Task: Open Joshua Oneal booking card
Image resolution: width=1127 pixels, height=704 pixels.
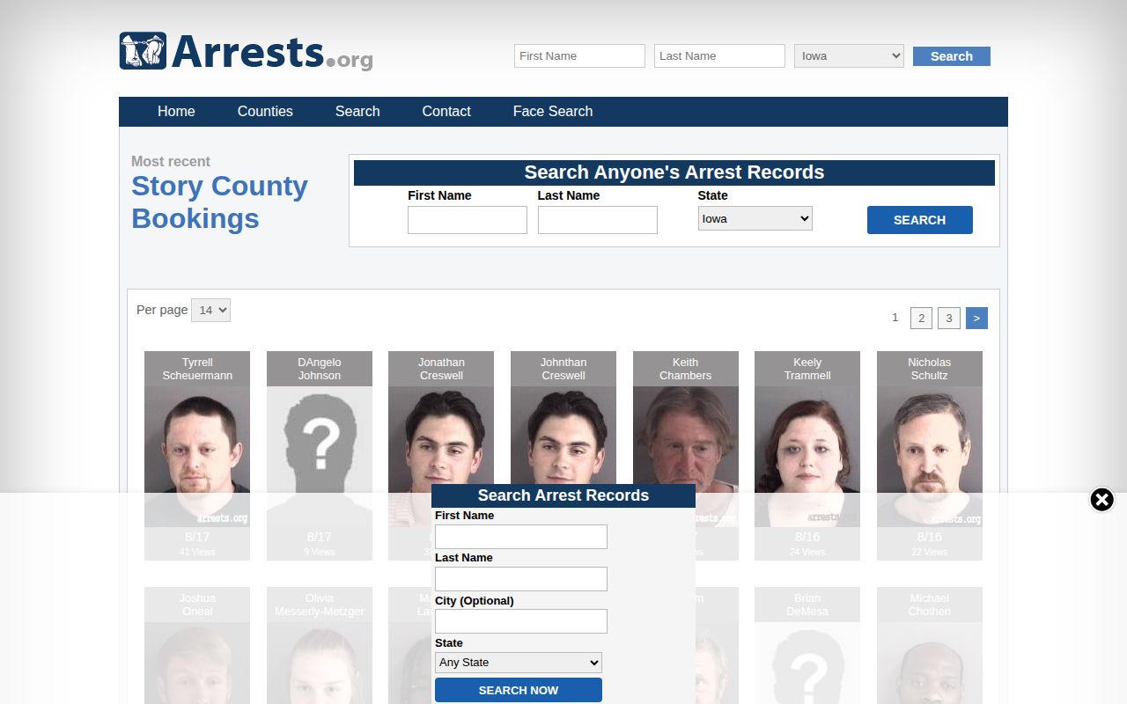Action: click(x=197, y=645)
